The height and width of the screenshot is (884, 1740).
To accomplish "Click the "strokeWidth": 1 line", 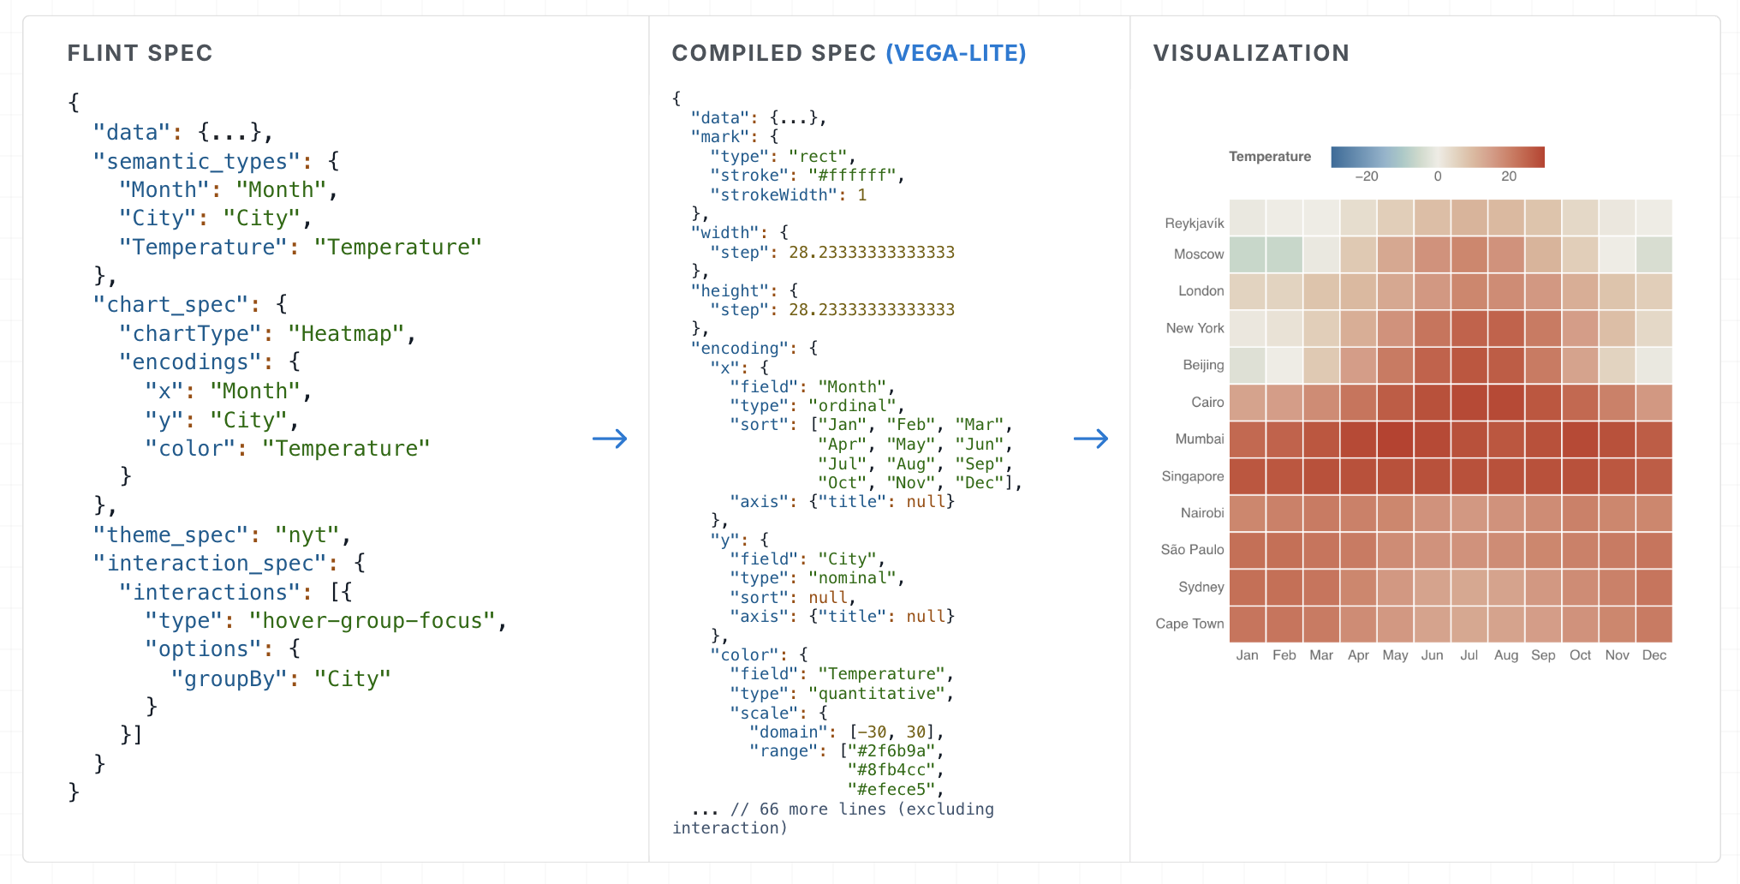I will click(789, 195).
